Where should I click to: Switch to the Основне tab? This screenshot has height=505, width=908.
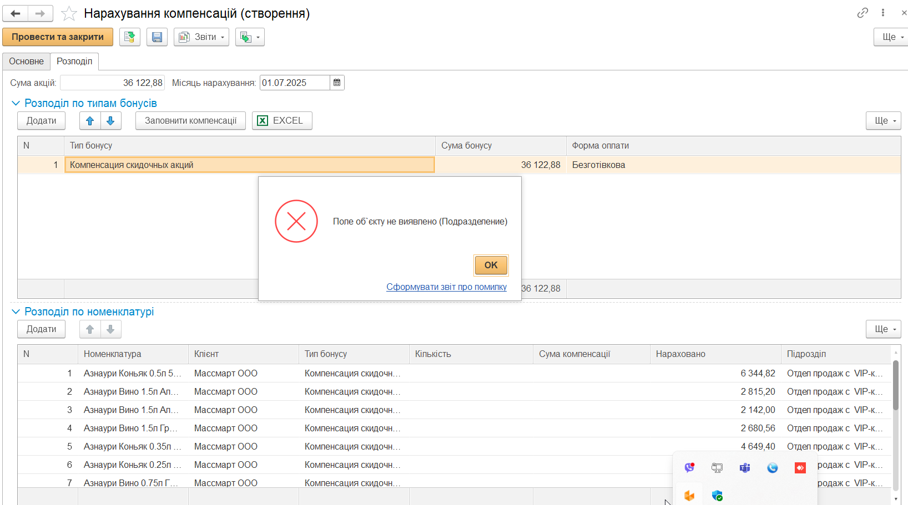point(26,62)
